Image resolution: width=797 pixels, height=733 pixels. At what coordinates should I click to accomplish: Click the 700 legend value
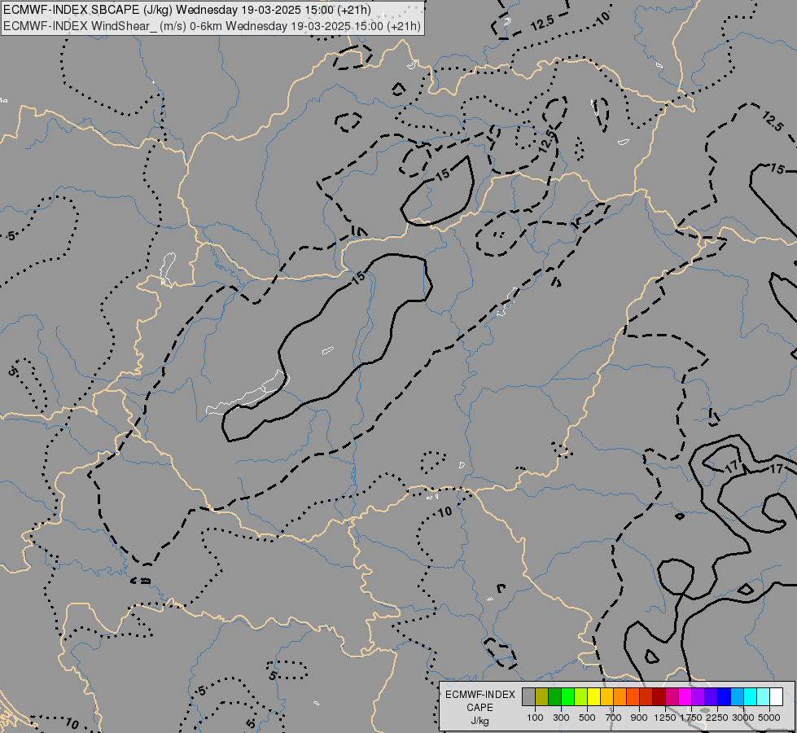613,718
